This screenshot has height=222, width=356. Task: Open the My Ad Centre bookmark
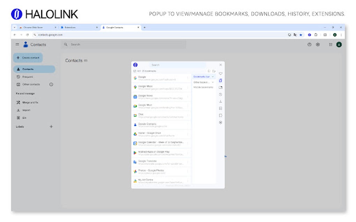point(161,181)
